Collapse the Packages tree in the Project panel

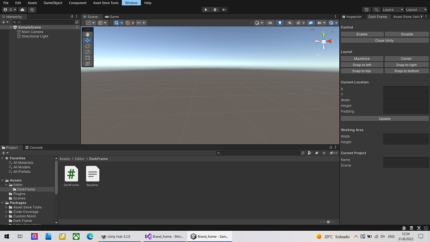tap(3, 203)
